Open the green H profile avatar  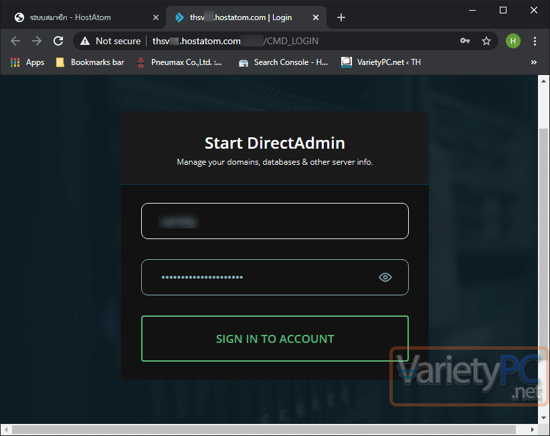click(513, 41)
